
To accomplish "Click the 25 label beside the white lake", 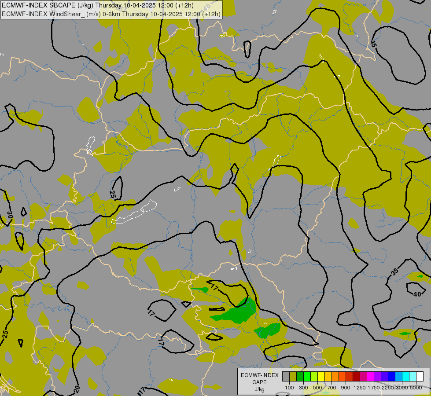I will click(112, 194).
